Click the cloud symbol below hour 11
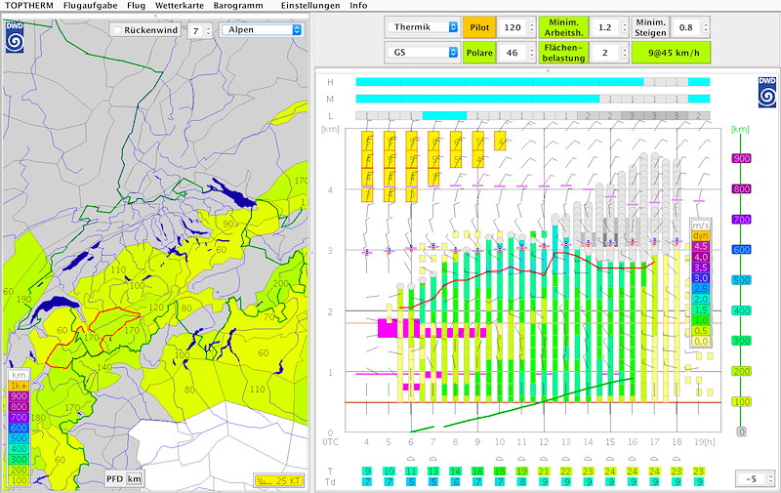The height and width of the screenshot is (493, 781). tap(521, 459)
